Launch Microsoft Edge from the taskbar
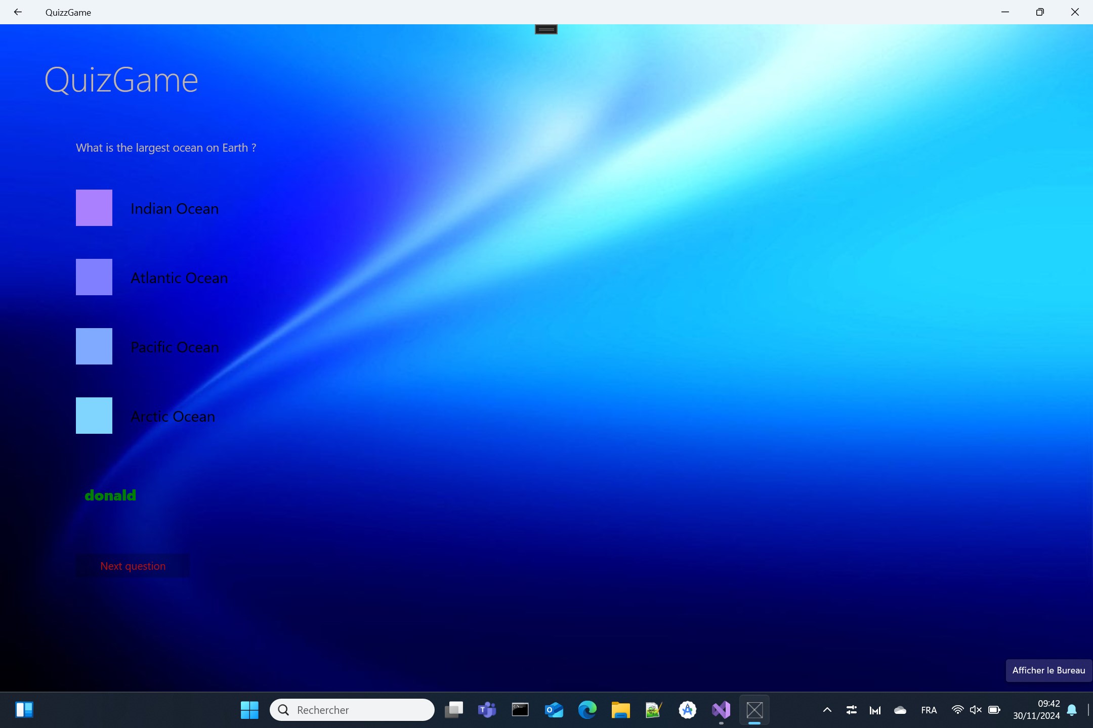Screen dimensions: 1093x728 pyautogui.click(x=587, y=710)
